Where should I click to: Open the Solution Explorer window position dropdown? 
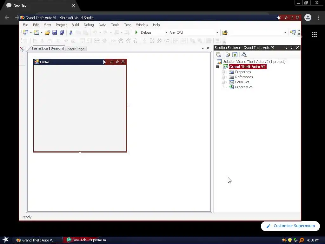287,48
